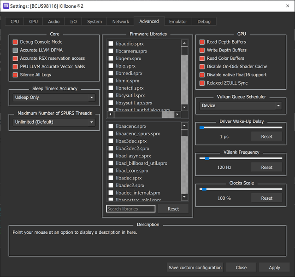Click up arrow of lower firmware list scrollbar
The image size is (295, 277).
click(184, 126)
